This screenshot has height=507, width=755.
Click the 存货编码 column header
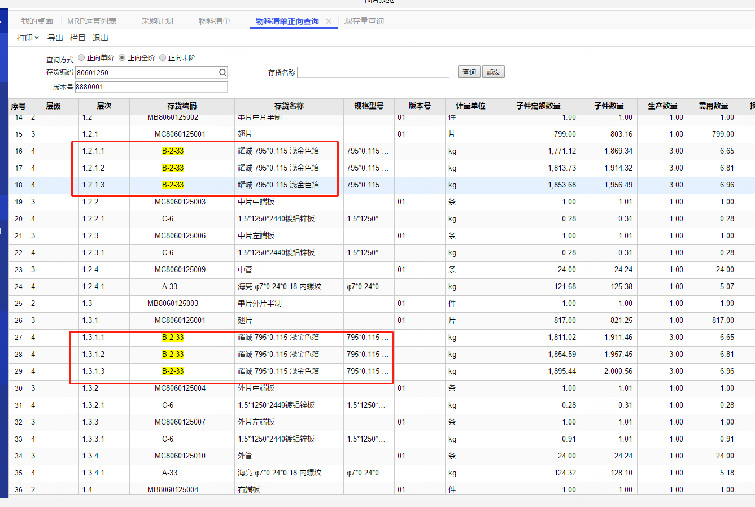click(182, 106)
